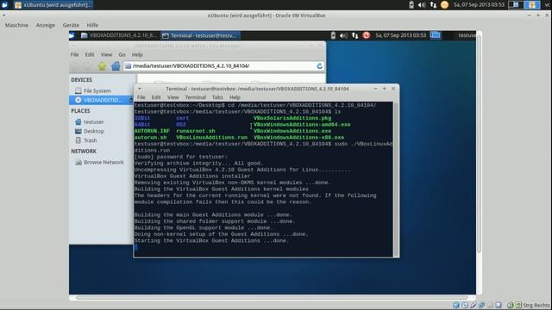Click the reload icon in the location bar

(319, 66)
